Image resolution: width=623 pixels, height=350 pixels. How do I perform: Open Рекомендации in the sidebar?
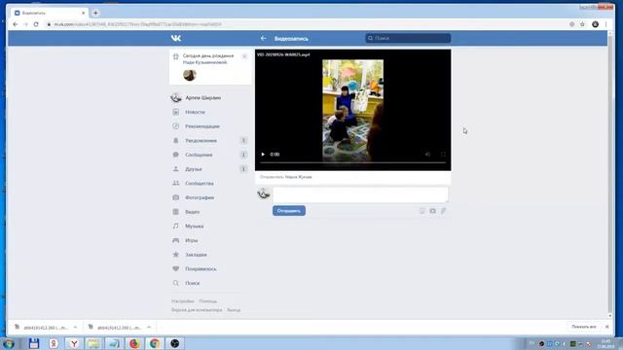pyautogui.click(x=202, y=126)
